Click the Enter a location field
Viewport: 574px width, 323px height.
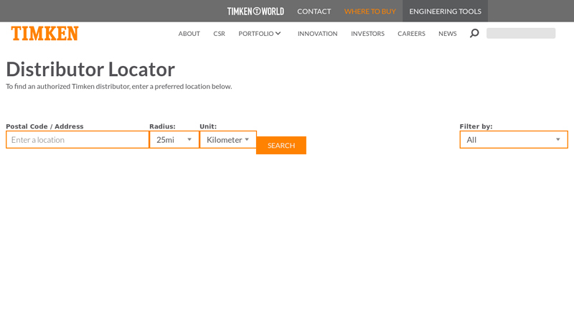click(77, 139)
